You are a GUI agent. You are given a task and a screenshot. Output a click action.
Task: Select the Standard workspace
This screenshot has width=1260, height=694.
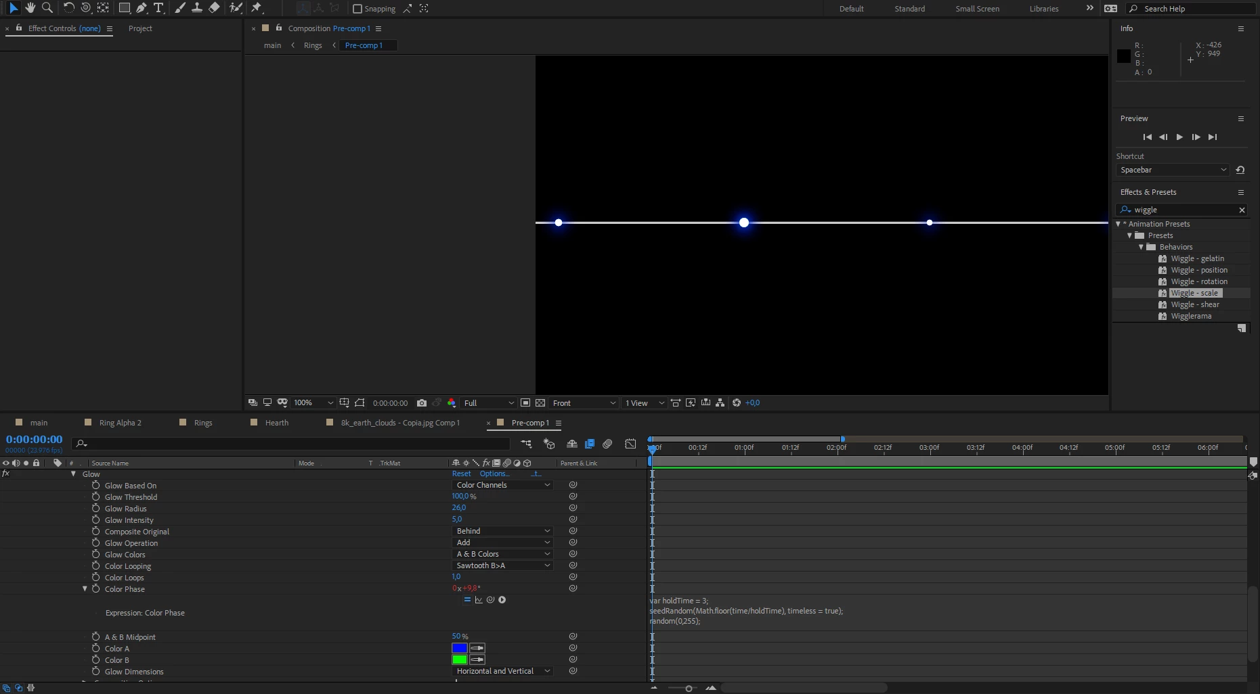[x=909, y=9]
